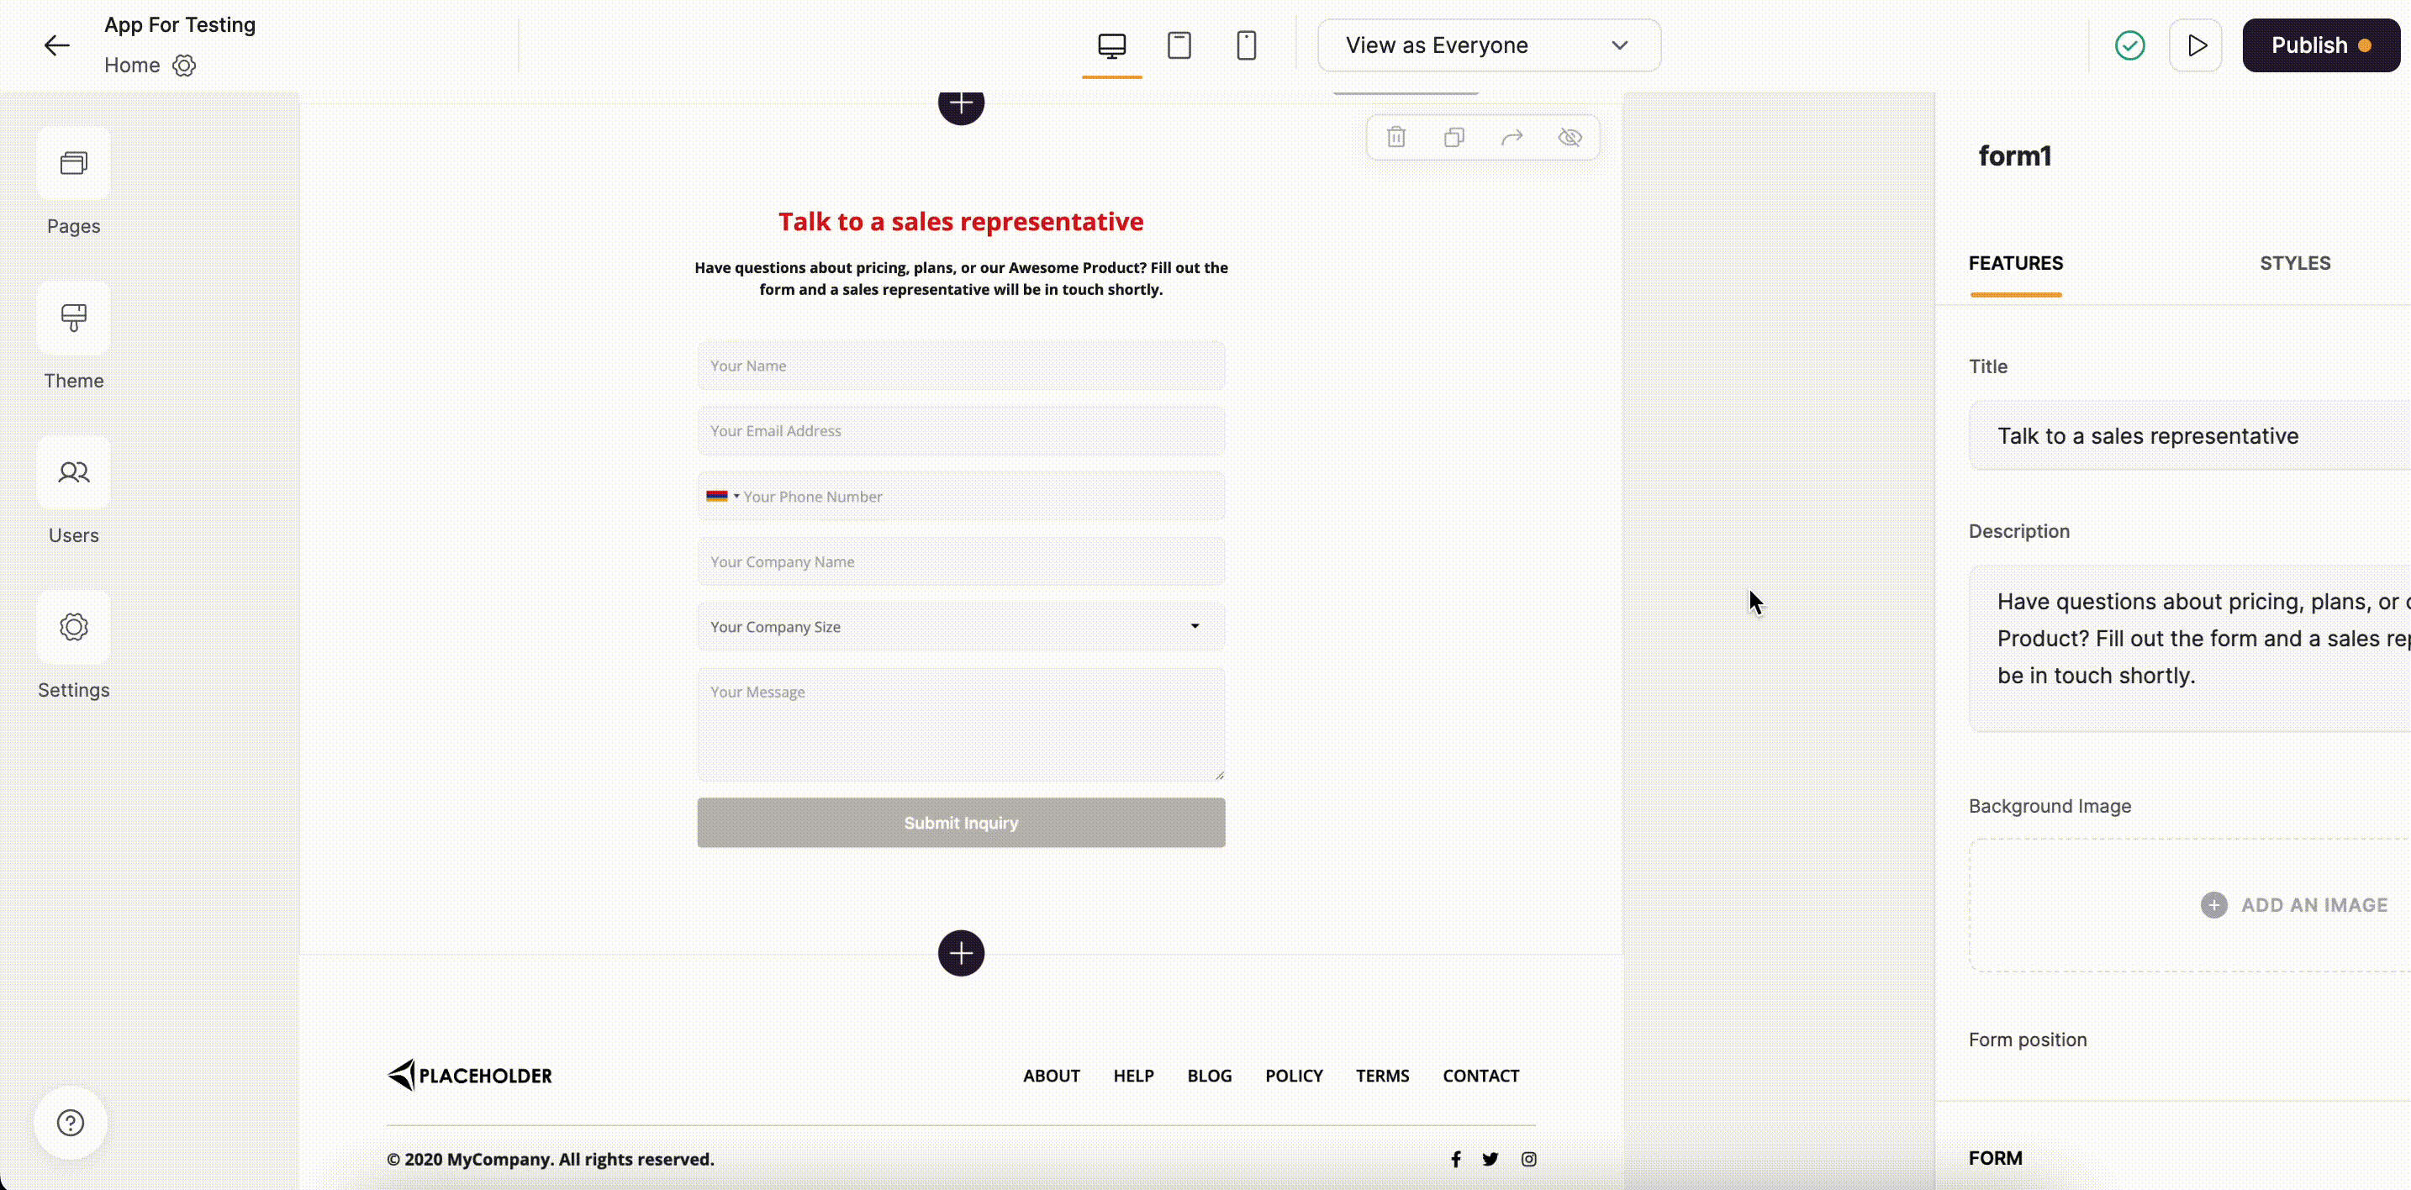This screenshot has height=1190, width=2411.
Task: Switch to the STYLES tab
Action: pyautogui.click(x=2294, y=263)
